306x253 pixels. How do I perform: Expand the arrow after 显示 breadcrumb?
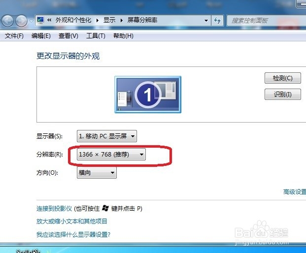[121, 20]
